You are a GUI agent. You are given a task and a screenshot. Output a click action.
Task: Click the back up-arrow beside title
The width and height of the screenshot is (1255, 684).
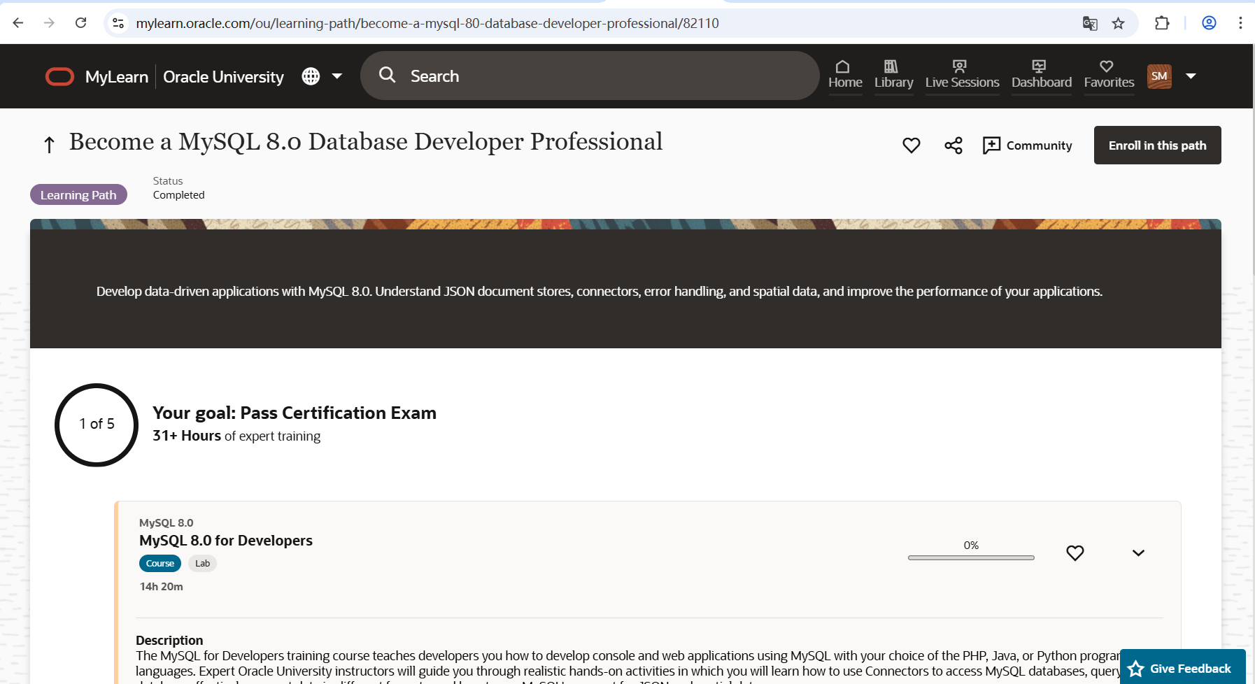[49, 145]
